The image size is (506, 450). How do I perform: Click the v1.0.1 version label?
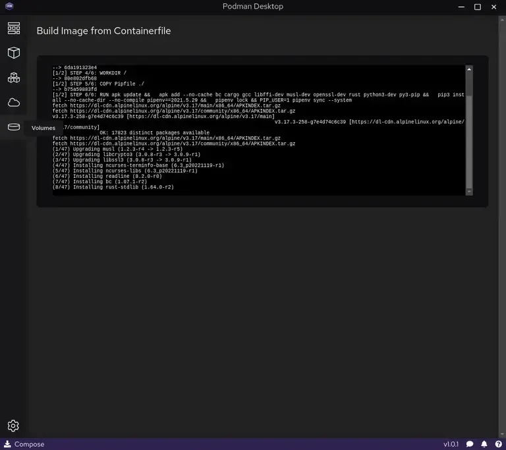451,444
